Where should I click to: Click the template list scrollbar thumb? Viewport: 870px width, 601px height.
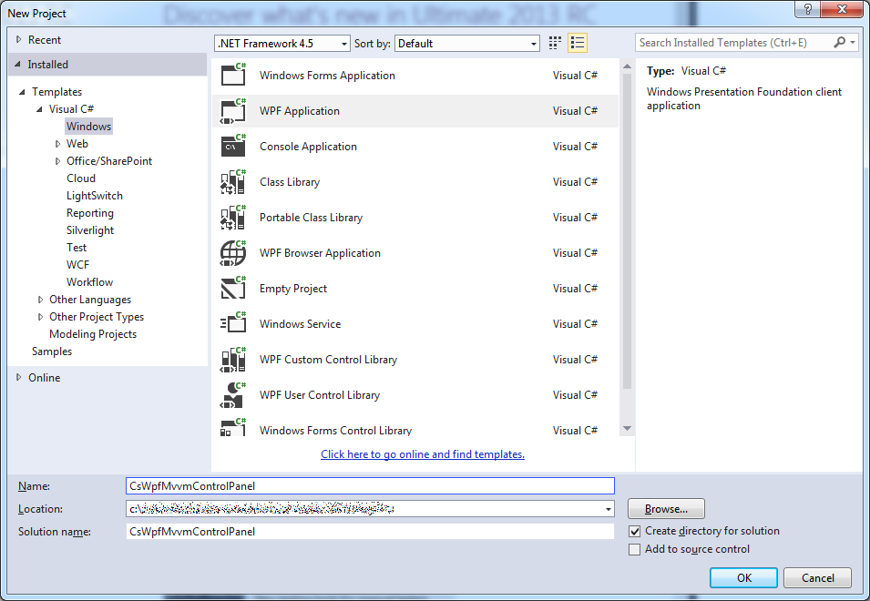627,230
